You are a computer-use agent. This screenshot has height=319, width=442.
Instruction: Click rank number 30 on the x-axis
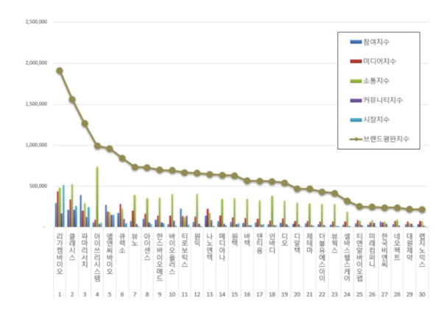[422, 293]
